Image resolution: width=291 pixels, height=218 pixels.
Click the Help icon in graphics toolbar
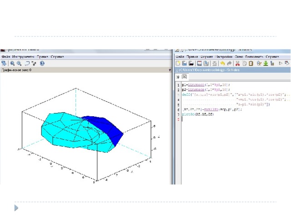point(42,64)
